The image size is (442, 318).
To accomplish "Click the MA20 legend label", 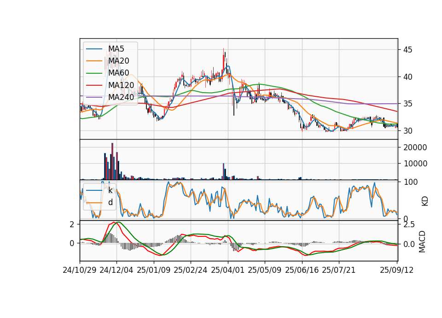I will point(118,61).
